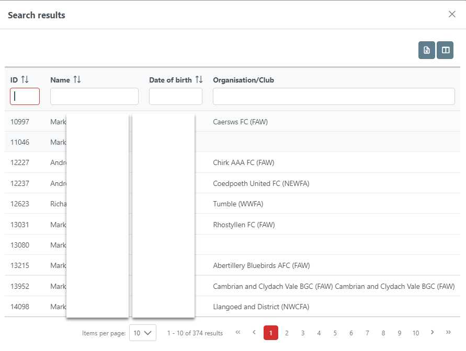Image resolution: width=466 pixels, height=351 pixels.
Task: Jump to the first page arrow
Action: tap(238, 332)
